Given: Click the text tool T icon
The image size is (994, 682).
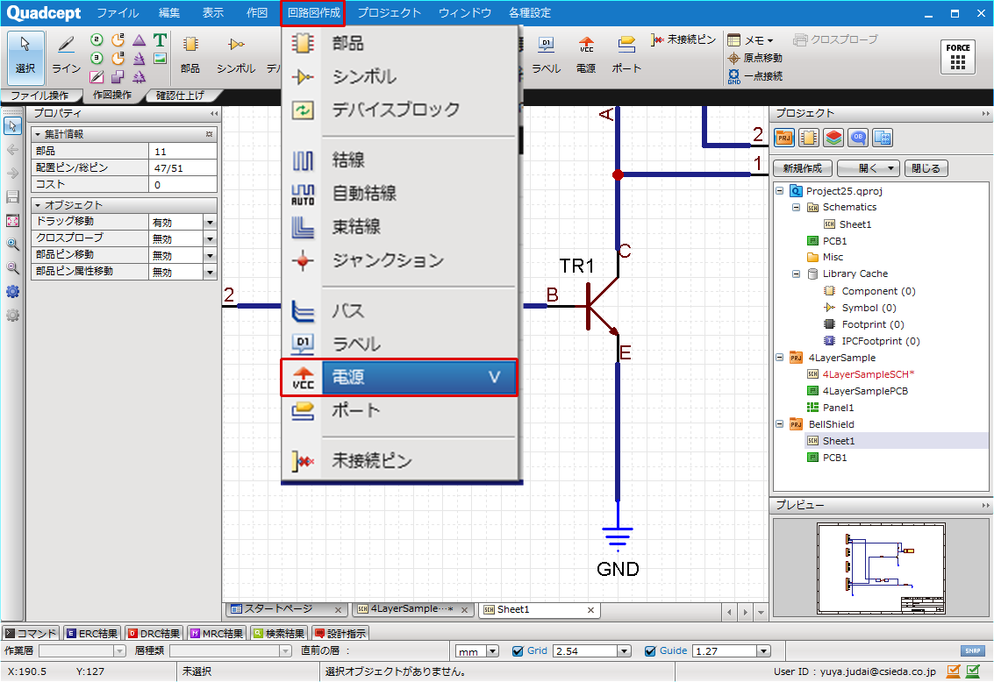Looking at the screenshot, I should click(x=160, y=40).
